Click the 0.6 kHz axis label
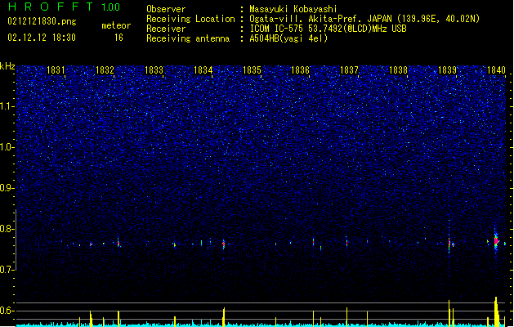 [7, 311]
